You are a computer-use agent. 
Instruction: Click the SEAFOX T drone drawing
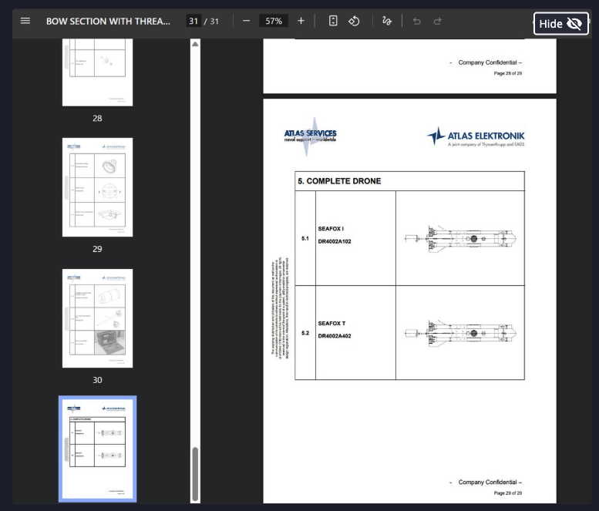460,333
